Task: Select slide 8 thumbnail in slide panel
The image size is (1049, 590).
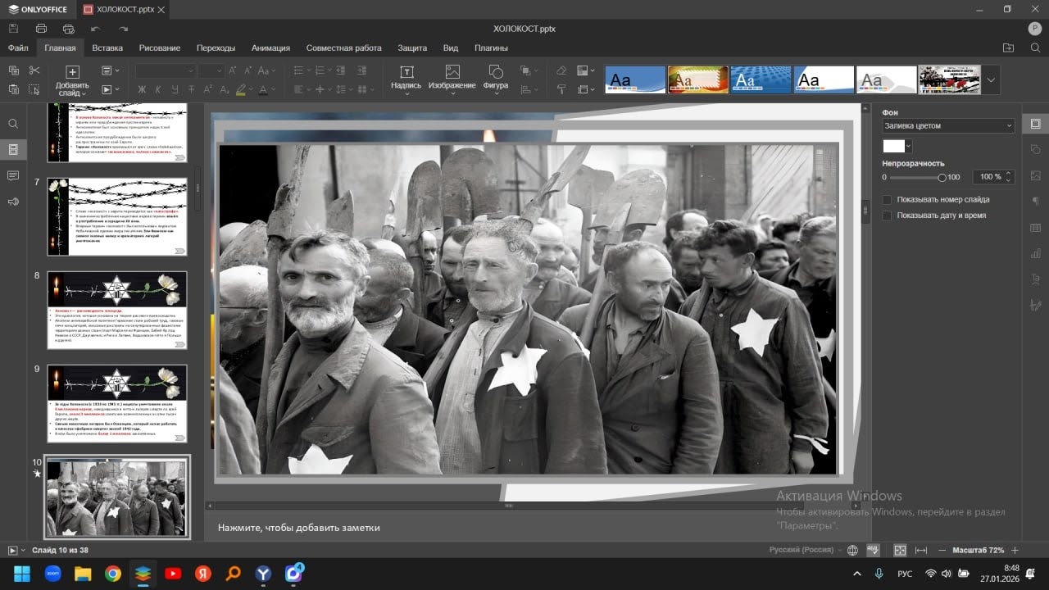Action: pyautogui.click(x=116, y=310)
